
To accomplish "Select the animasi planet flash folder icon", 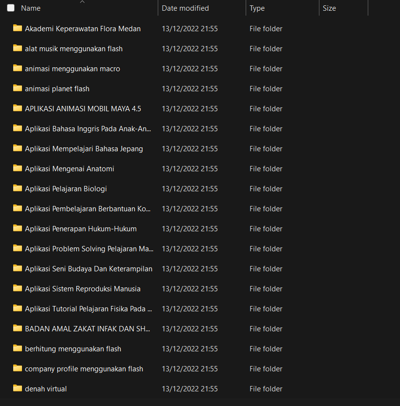I will point(18,88).
